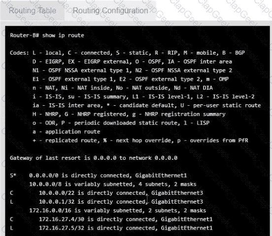
Task: Click the 10.0.0.1/32 local route line
Action: (106, 202)
